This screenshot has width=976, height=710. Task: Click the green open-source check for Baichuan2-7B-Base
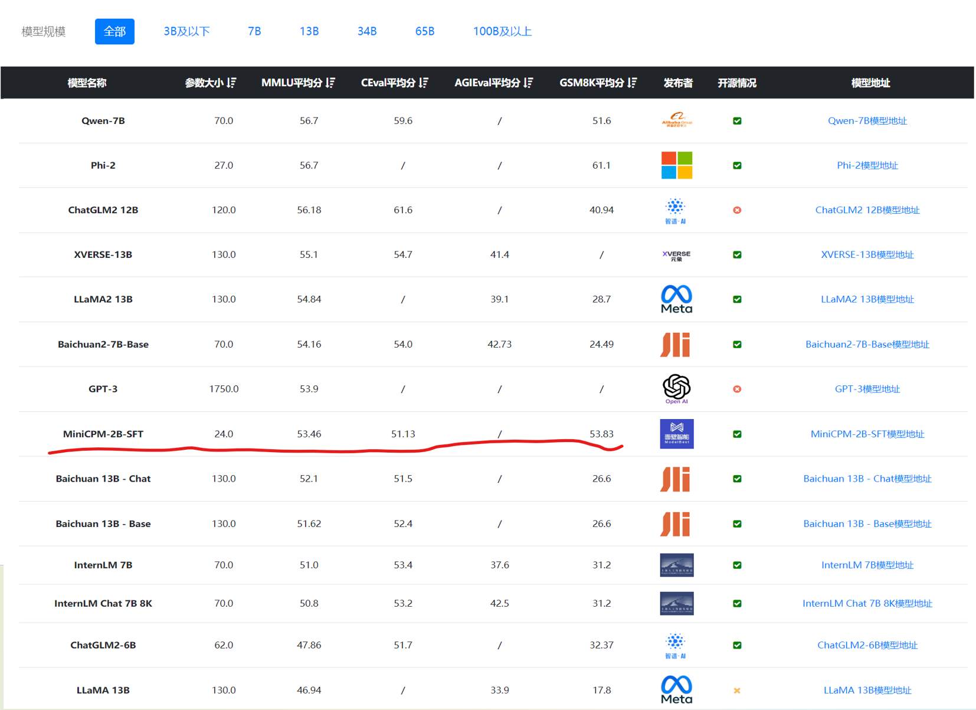coord(737,344)
